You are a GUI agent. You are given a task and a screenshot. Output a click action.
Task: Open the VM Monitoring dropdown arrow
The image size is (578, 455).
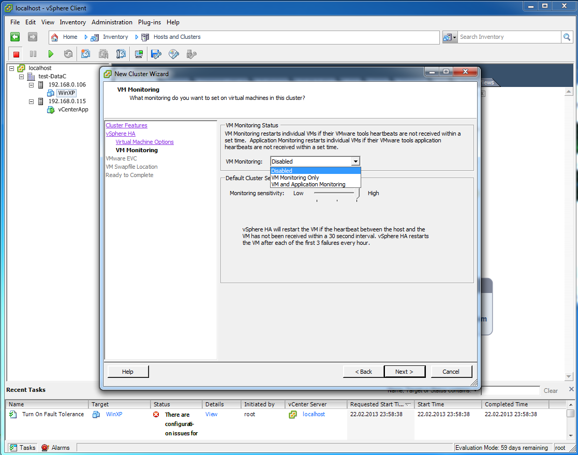click(x=355, y=162)
